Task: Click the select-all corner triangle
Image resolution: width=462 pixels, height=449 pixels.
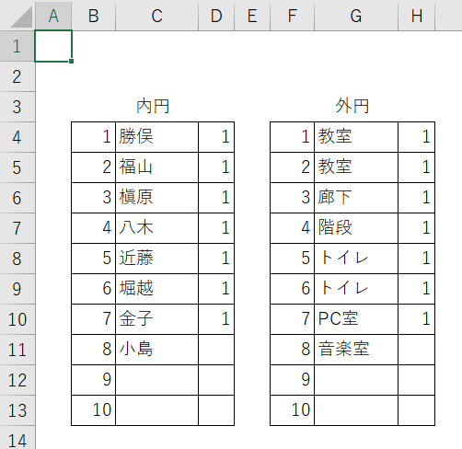Action: coord(21,17)
